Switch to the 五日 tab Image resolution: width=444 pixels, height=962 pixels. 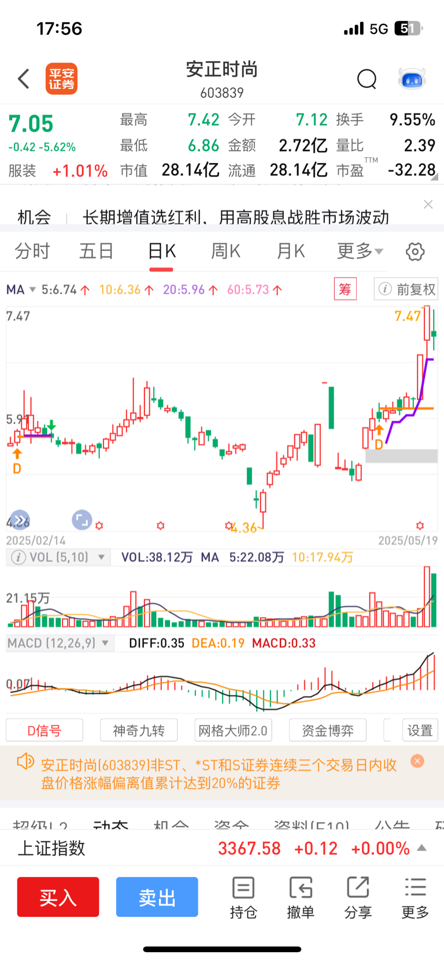pos(97,251)
